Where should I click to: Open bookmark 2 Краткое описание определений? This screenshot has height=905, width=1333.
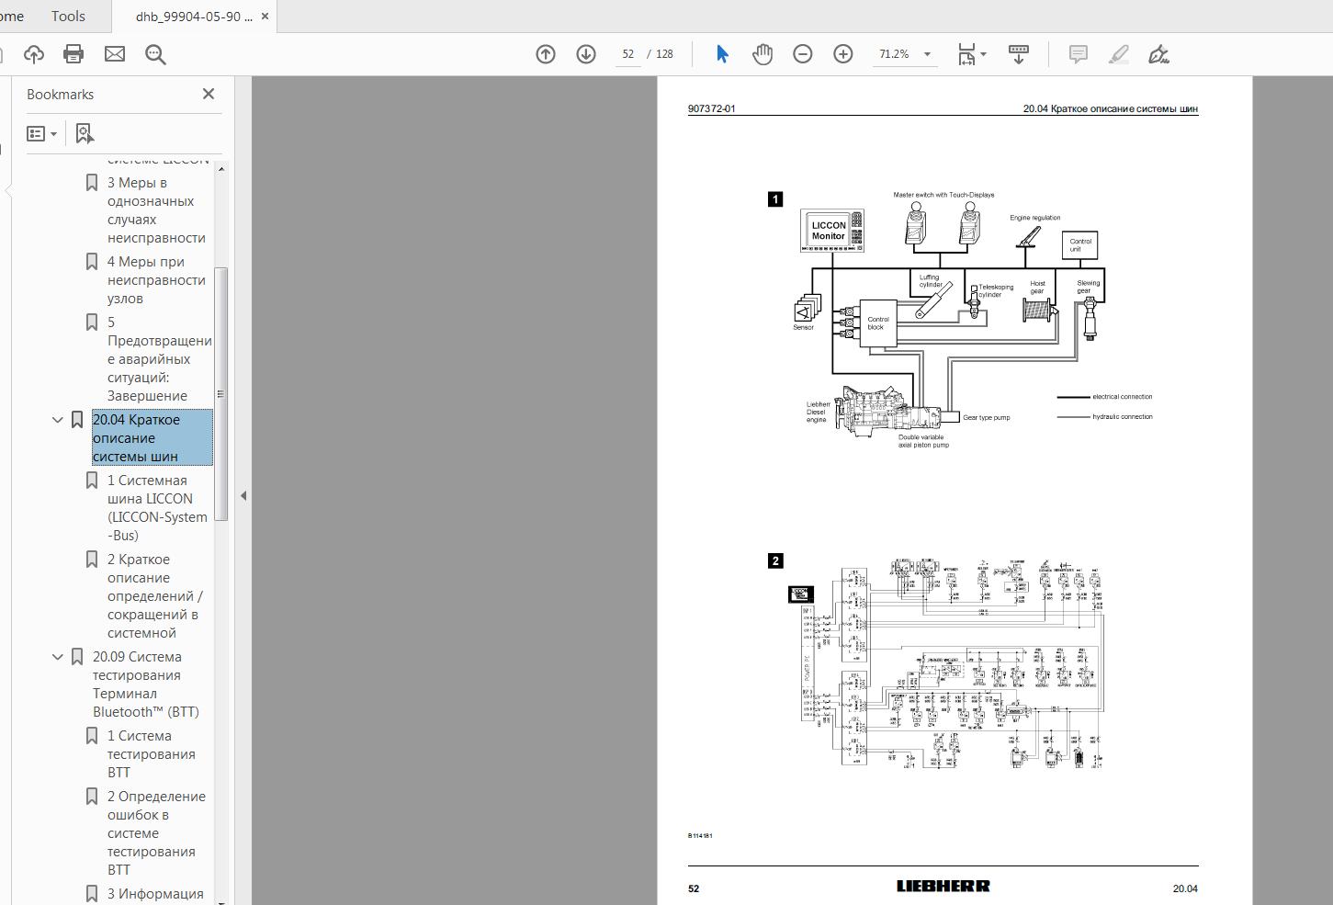[x=155, y=596]
